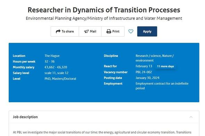Collapse the Job description section chevron

[x=191, y=117]
